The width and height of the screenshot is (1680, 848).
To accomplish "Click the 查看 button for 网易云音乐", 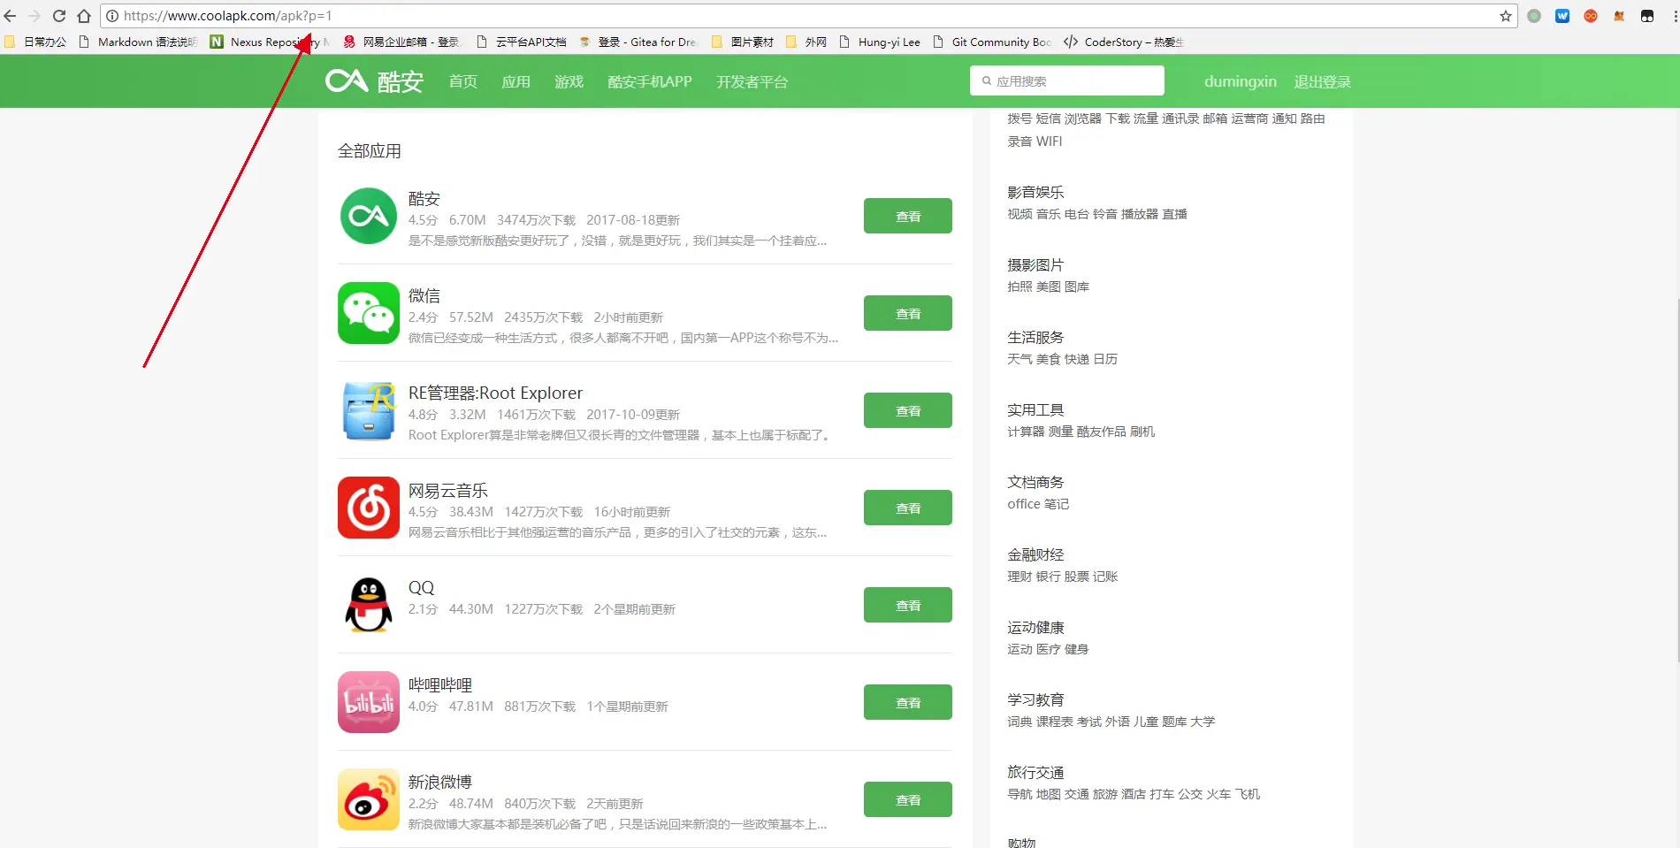I will pyautogui.click(x=908, y=508).
